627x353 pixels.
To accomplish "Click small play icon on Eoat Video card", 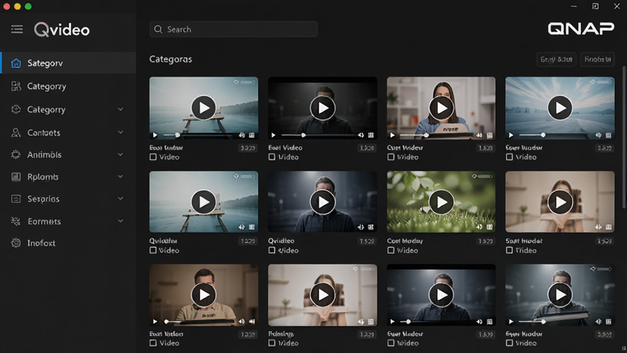I will 274,135.
